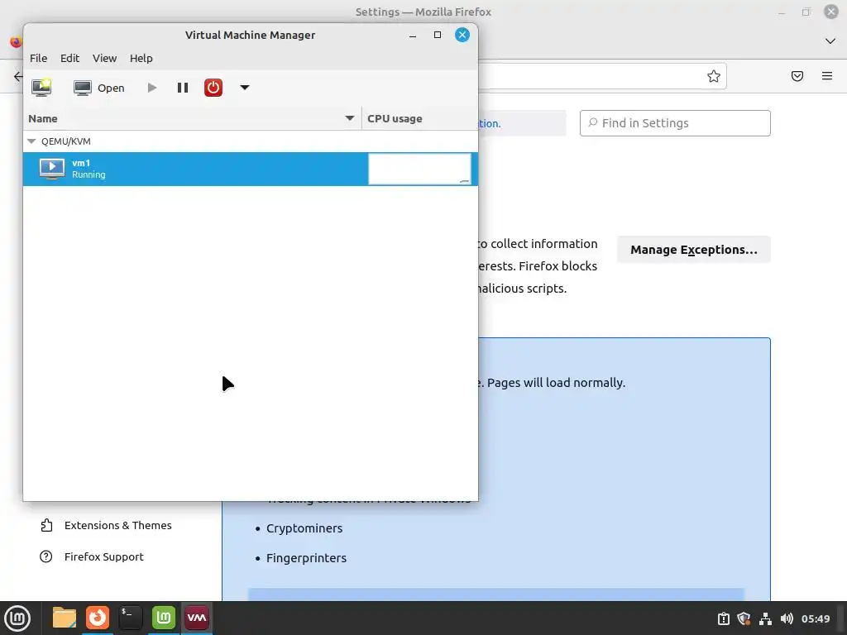Click the clock showing 05:49
Viewport: 847px width, 635px height.
coord(816,618)
